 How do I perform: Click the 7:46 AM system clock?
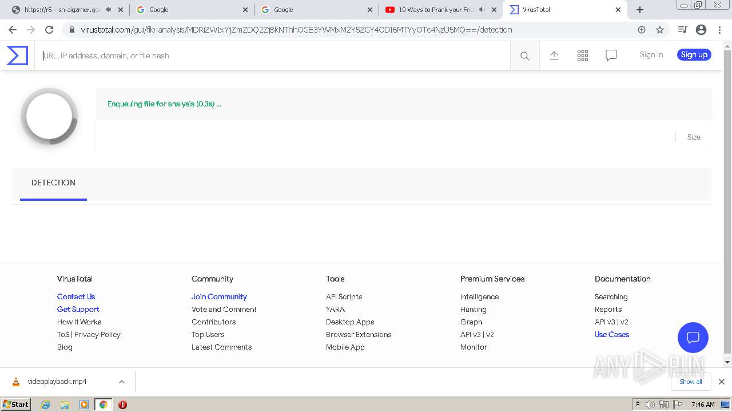click(x=703, y=405)
